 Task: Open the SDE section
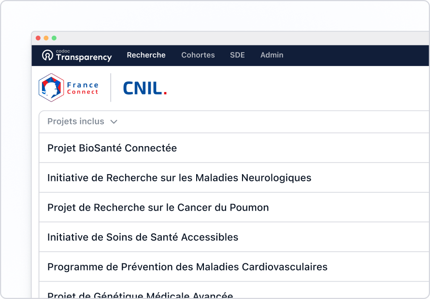click(x=237, y=55)
